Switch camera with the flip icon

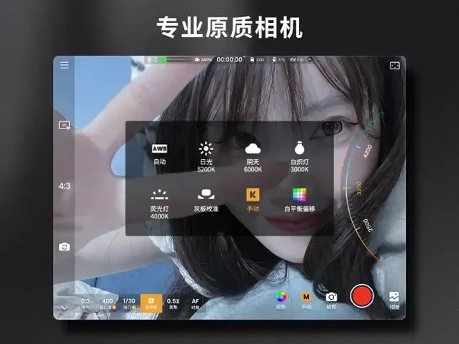point(64,246)
